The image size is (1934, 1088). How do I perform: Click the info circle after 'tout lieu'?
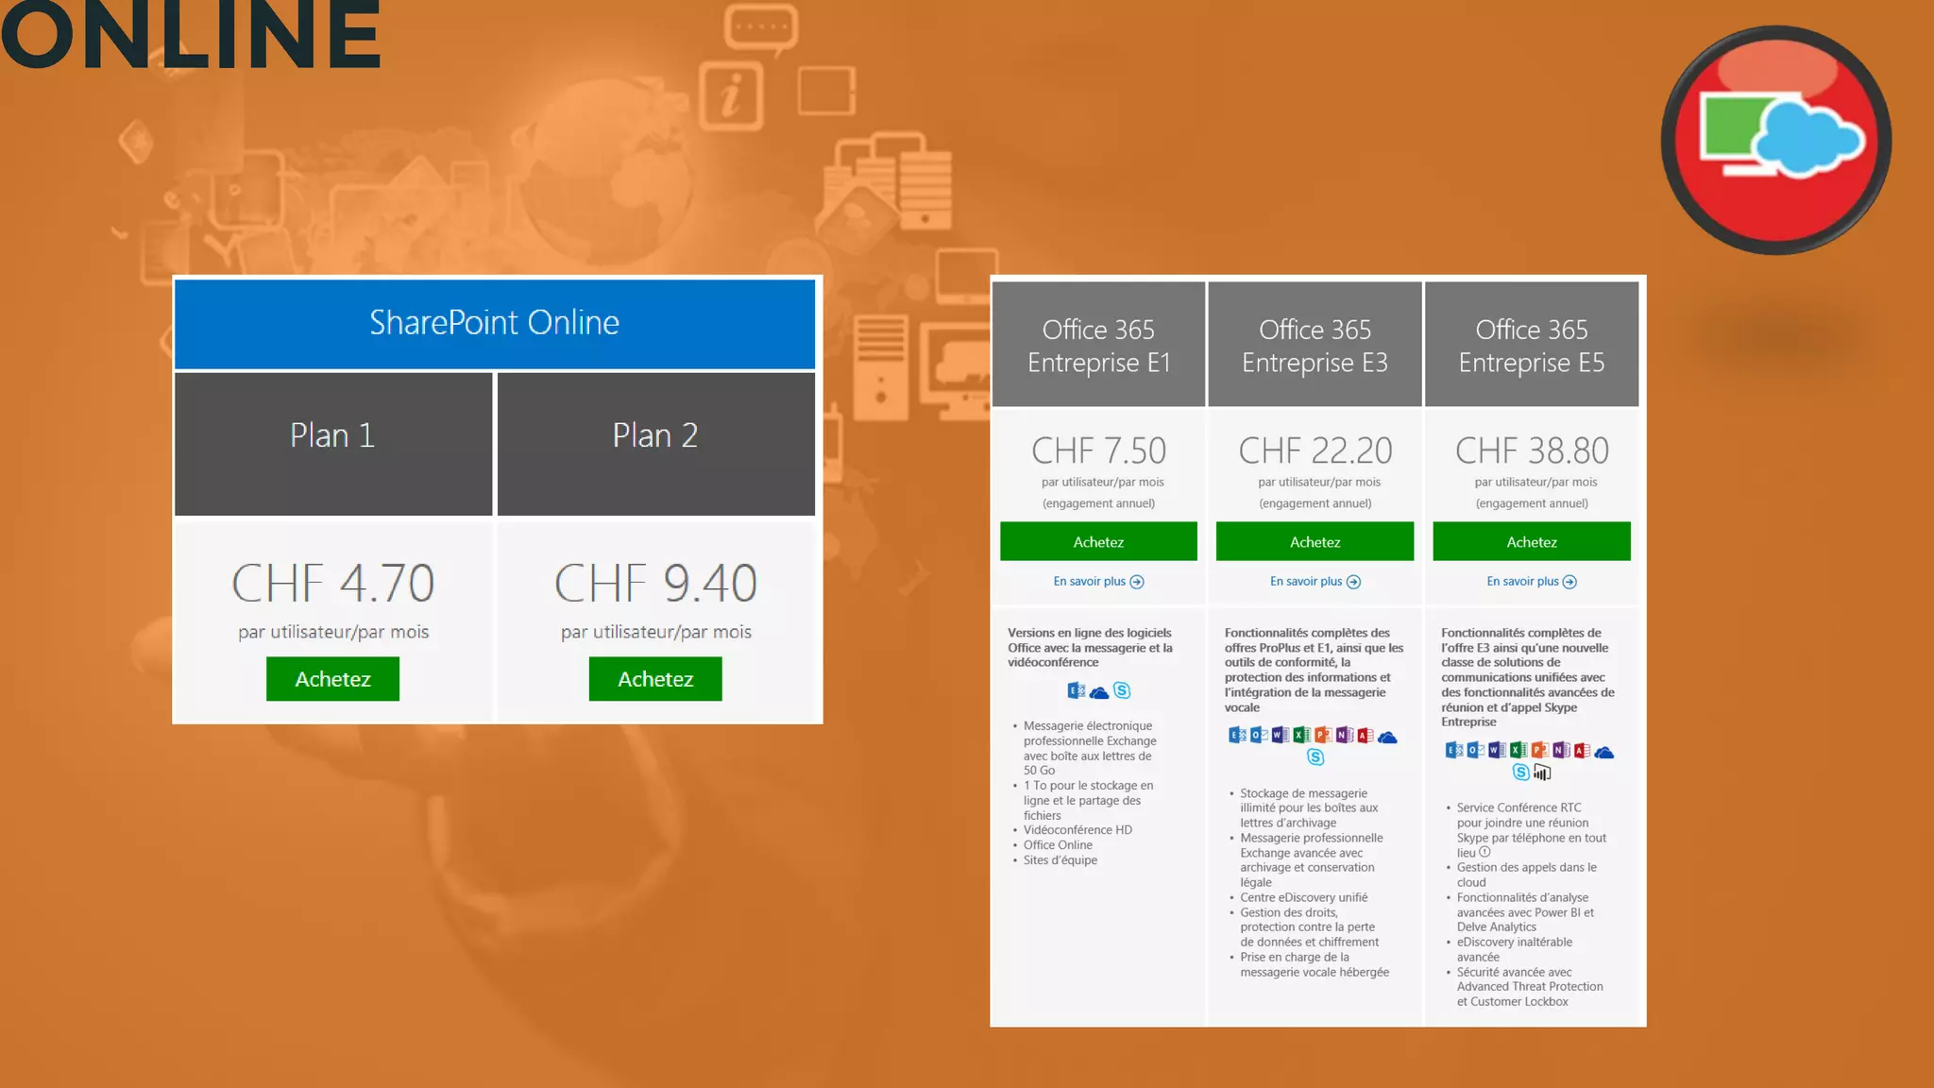[x=1484, y=852]
